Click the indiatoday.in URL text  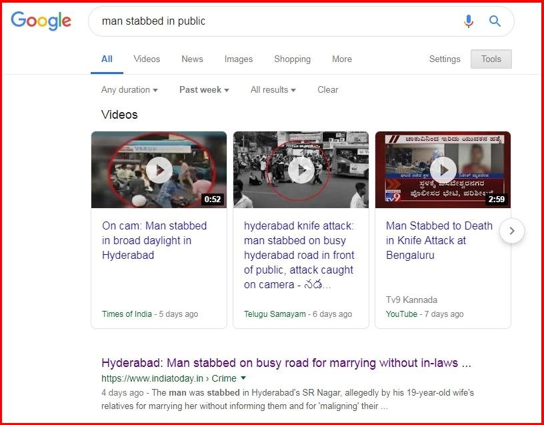click(169, 378)
